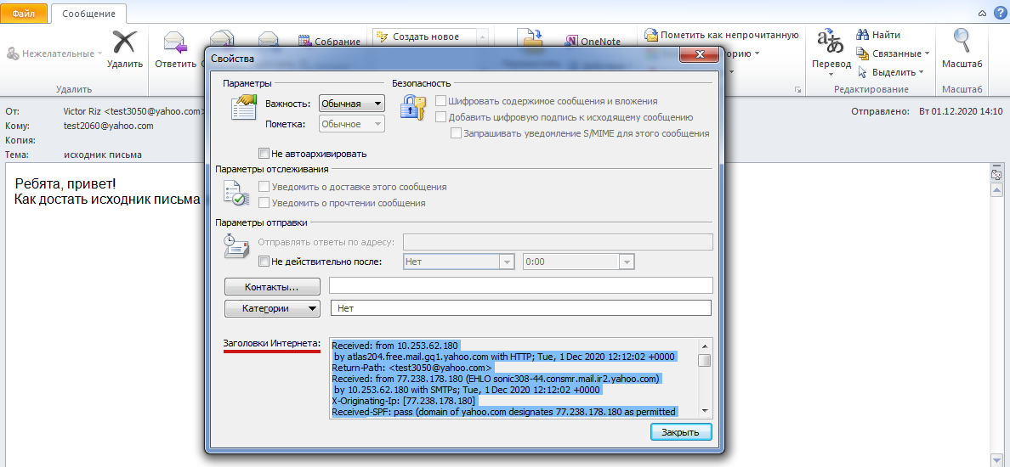Enable Не действительно после checkbox
The width and height of the screenshot is (1010, 467).
[x=264, y=262]
